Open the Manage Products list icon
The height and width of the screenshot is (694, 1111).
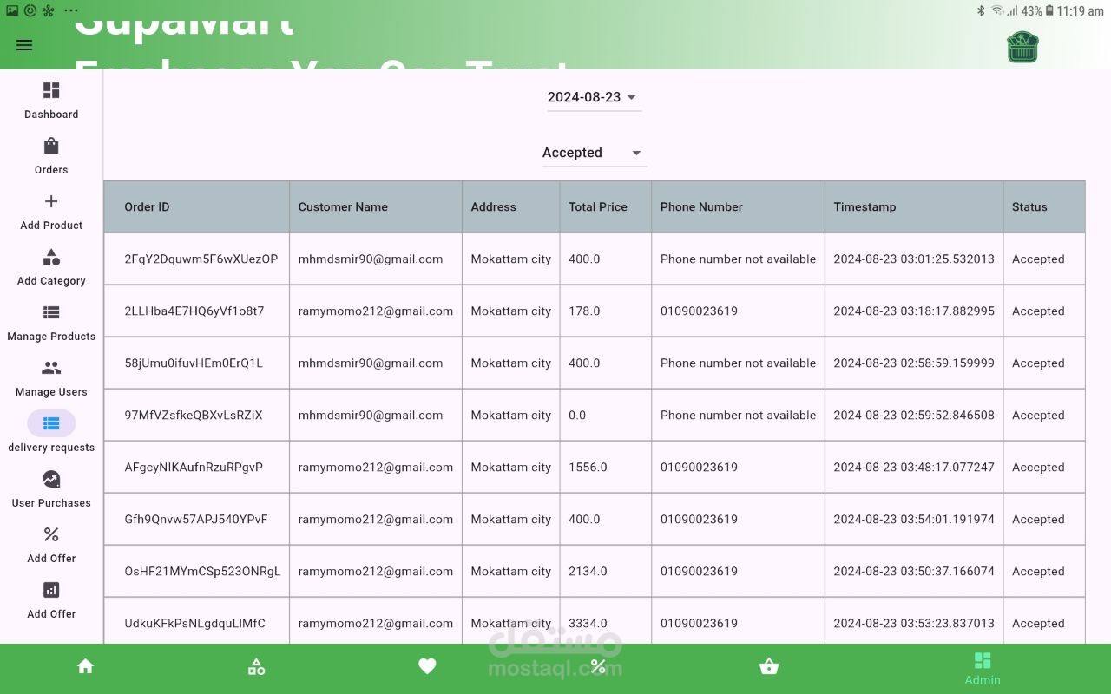point(51,312)
